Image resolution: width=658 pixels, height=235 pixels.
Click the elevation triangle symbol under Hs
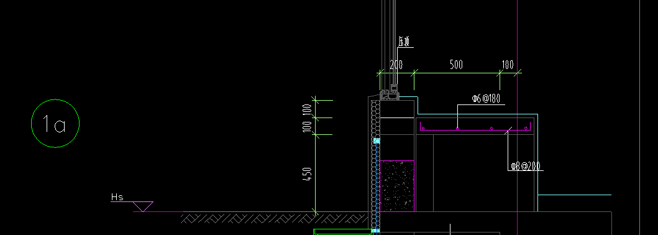(143, 206)
